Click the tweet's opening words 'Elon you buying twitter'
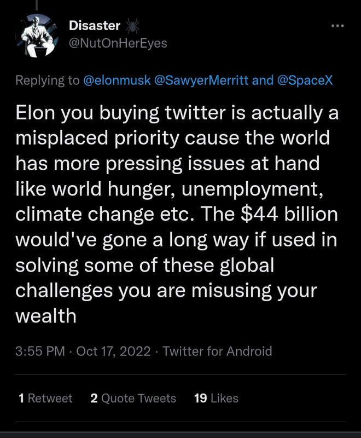The height and width of the screenshot is (438, 361). [106, 114]
